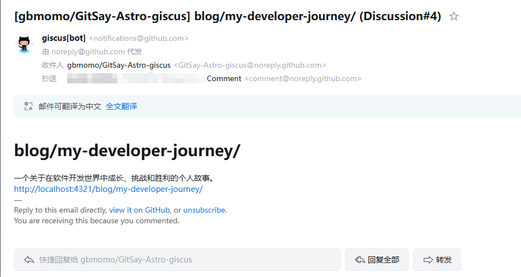This screenshot has height=277, width=521.
Task: Click the notifications@github.com sender address
Action: (139, 39)
